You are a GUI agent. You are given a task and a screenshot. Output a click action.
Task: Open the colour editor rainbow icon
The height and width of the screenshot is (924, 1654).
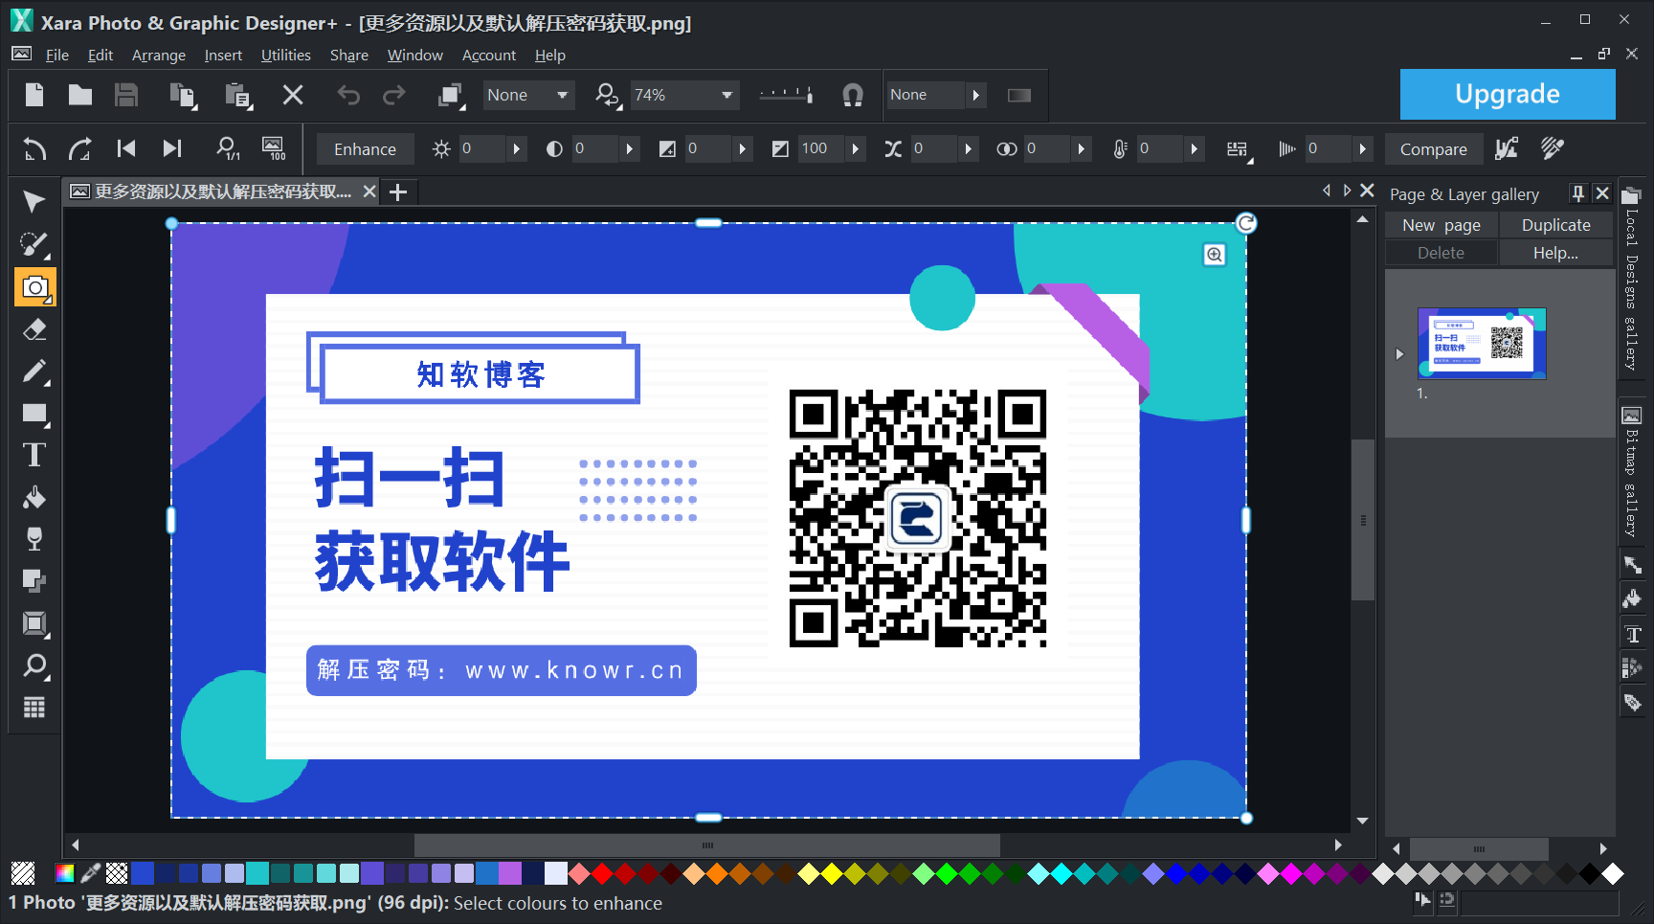click(65, 873)
